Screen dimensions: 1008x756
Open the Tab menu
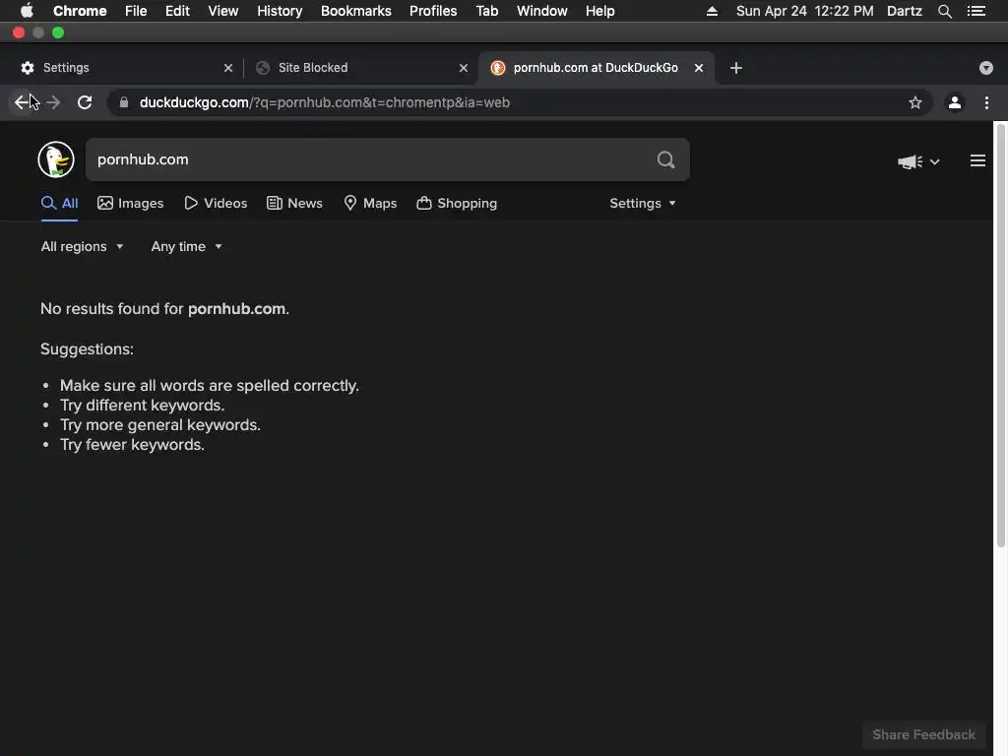click(486, 11)
